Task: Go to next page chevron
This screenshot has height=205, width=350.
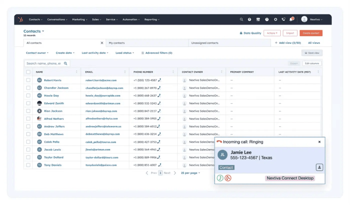Action: tap(175, 173)
